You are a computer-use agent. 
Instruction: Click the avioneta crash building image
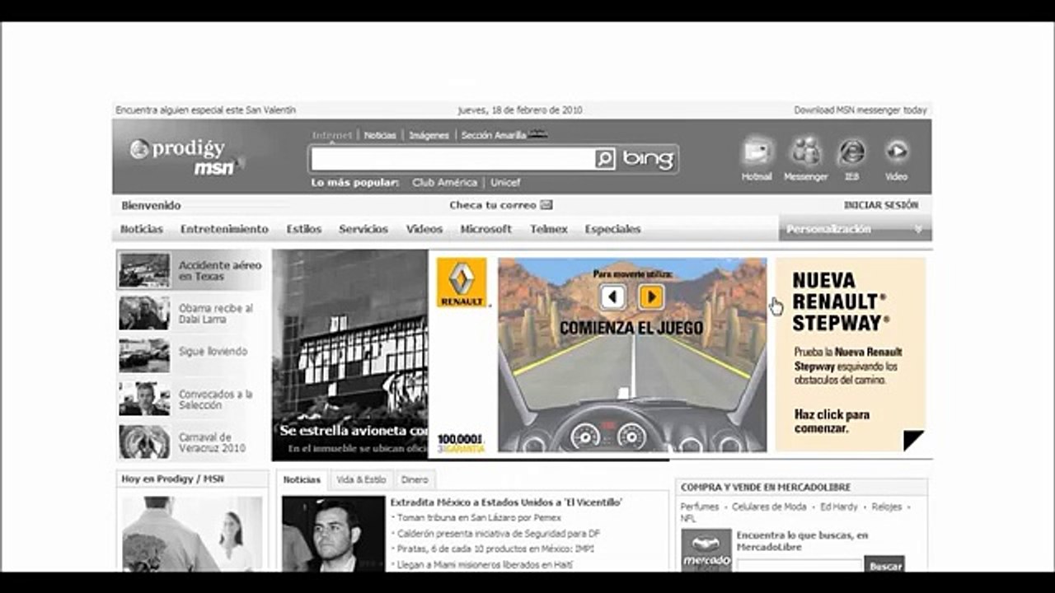(349, 354)
